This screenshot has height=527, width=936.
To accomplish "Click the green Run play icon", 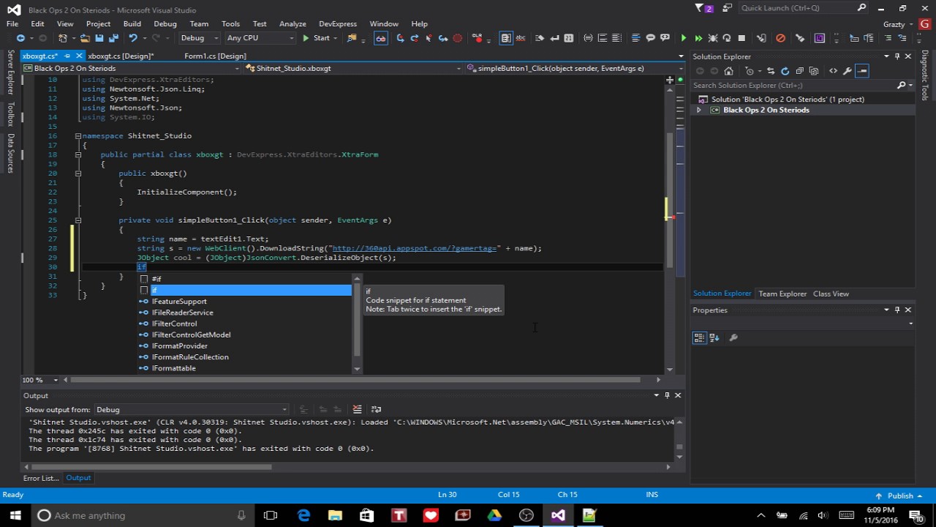I will tap(684, 38).
